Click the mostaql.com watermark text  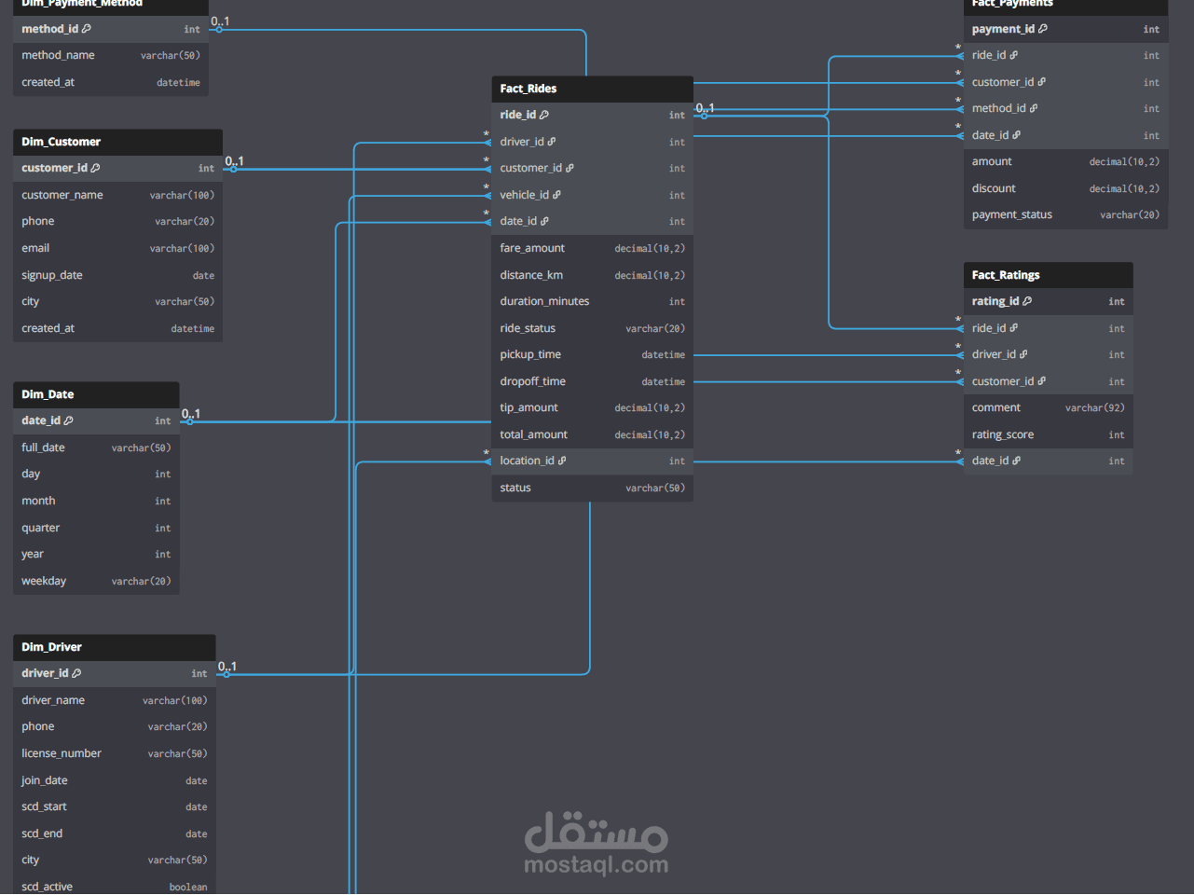click(x=596, y=866)
